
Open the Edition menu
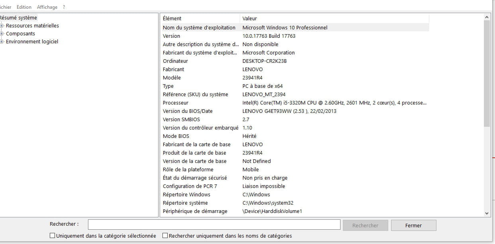pyautogui.click(x=24, y=7)
